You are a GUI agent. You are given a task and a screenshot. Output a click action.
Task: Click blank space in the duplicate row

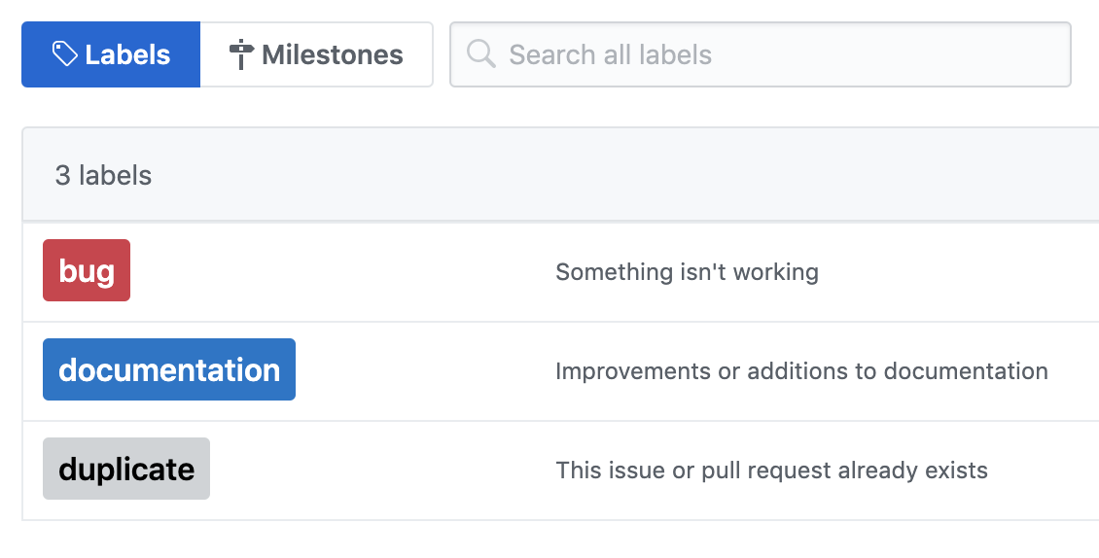(x=378, y=471)
